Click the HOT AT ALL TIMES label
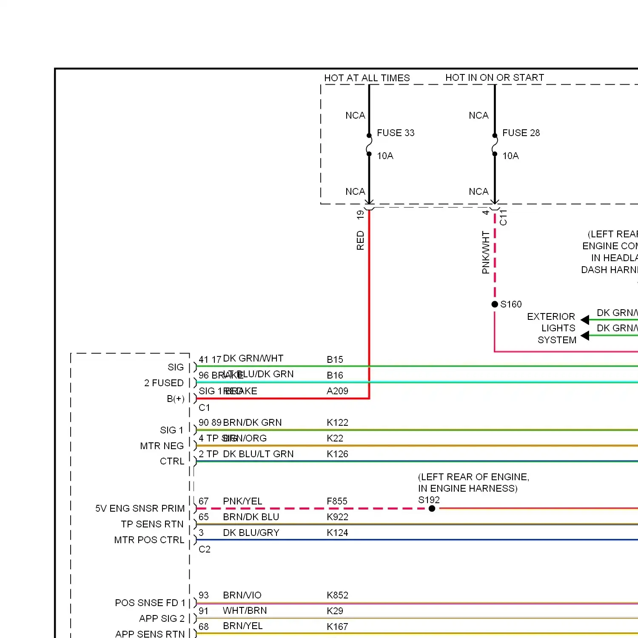Viewport: 638px width, 638px height. tap(367, 78)
